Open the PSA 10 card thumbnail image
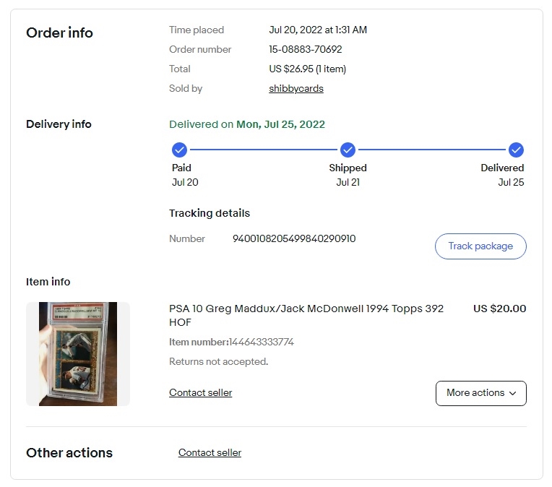Viewport: 552px width, 487px height. (x=78, y=353)
